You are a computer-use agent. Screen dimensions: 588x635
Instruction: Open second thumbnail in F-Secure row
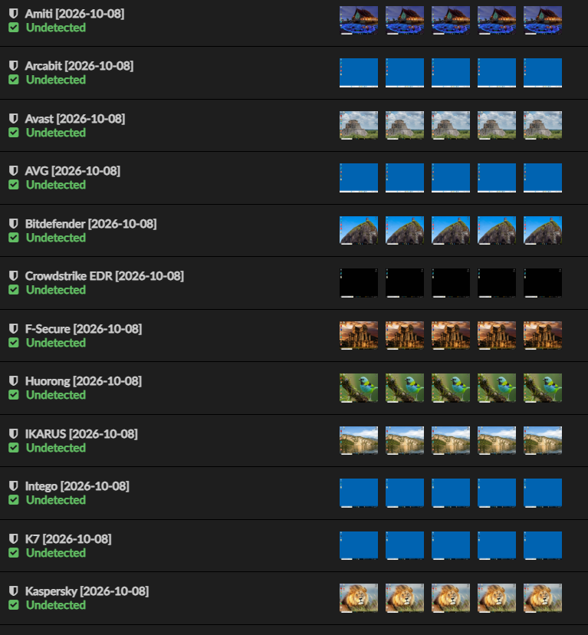pyautogui.click(x=405, y=335)
